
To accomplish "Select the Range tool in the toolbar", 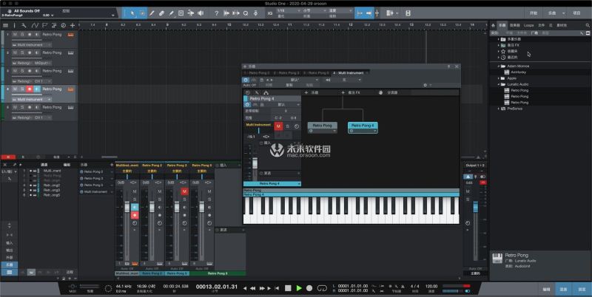I will click(x=142, y=13).
